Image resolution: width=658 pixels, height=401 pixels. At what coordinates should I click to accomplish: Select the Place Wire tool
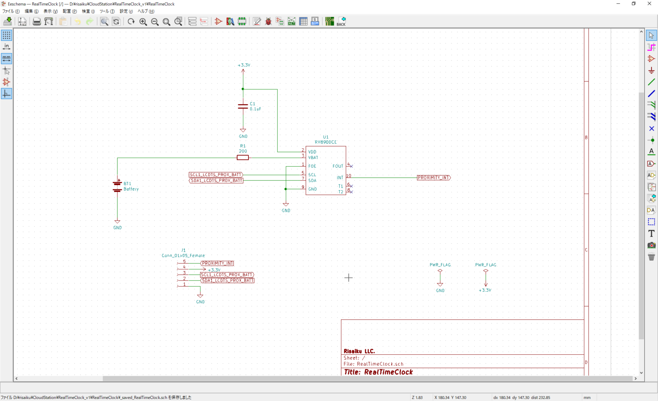click(651, 82)
